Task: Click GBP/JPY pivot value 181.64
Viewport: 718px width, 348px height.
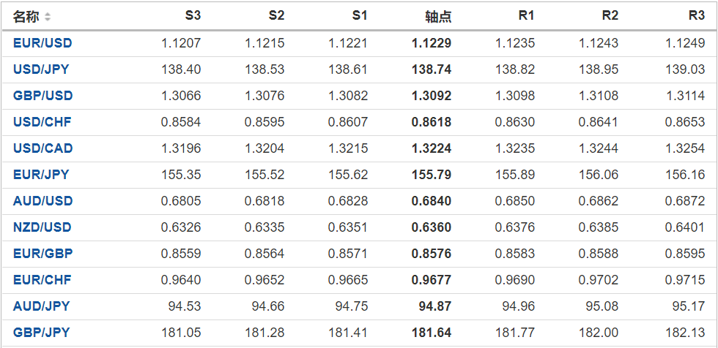Action: [x=432, y=333]
